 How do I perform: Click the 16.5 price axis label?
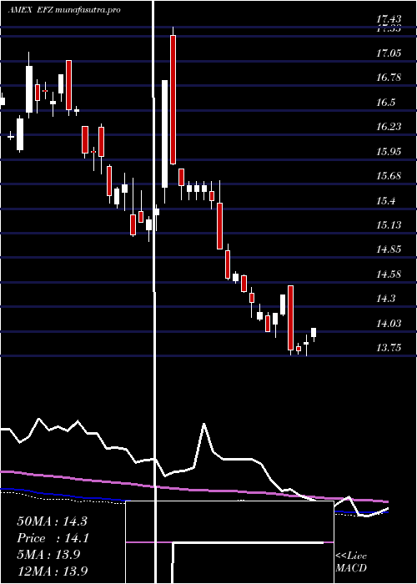coord(385,103)
